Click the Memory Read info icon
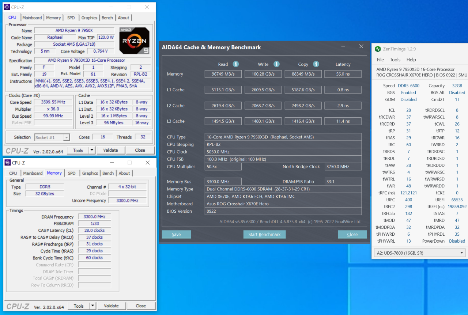Screen dimensions: 468x315 236,64
